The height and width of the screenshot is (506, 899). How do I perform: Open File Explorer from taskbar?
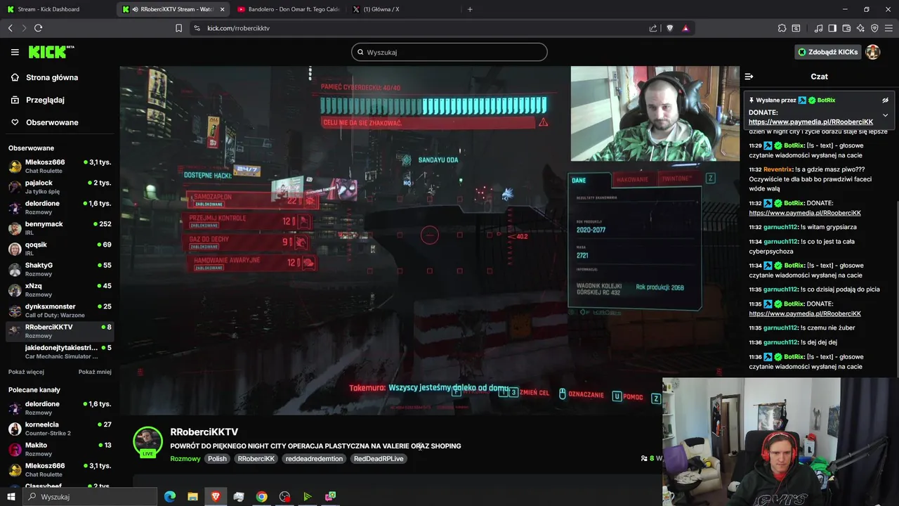click(x=192, y=497)
